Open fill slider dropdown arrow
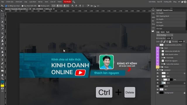 pos(184,41)
